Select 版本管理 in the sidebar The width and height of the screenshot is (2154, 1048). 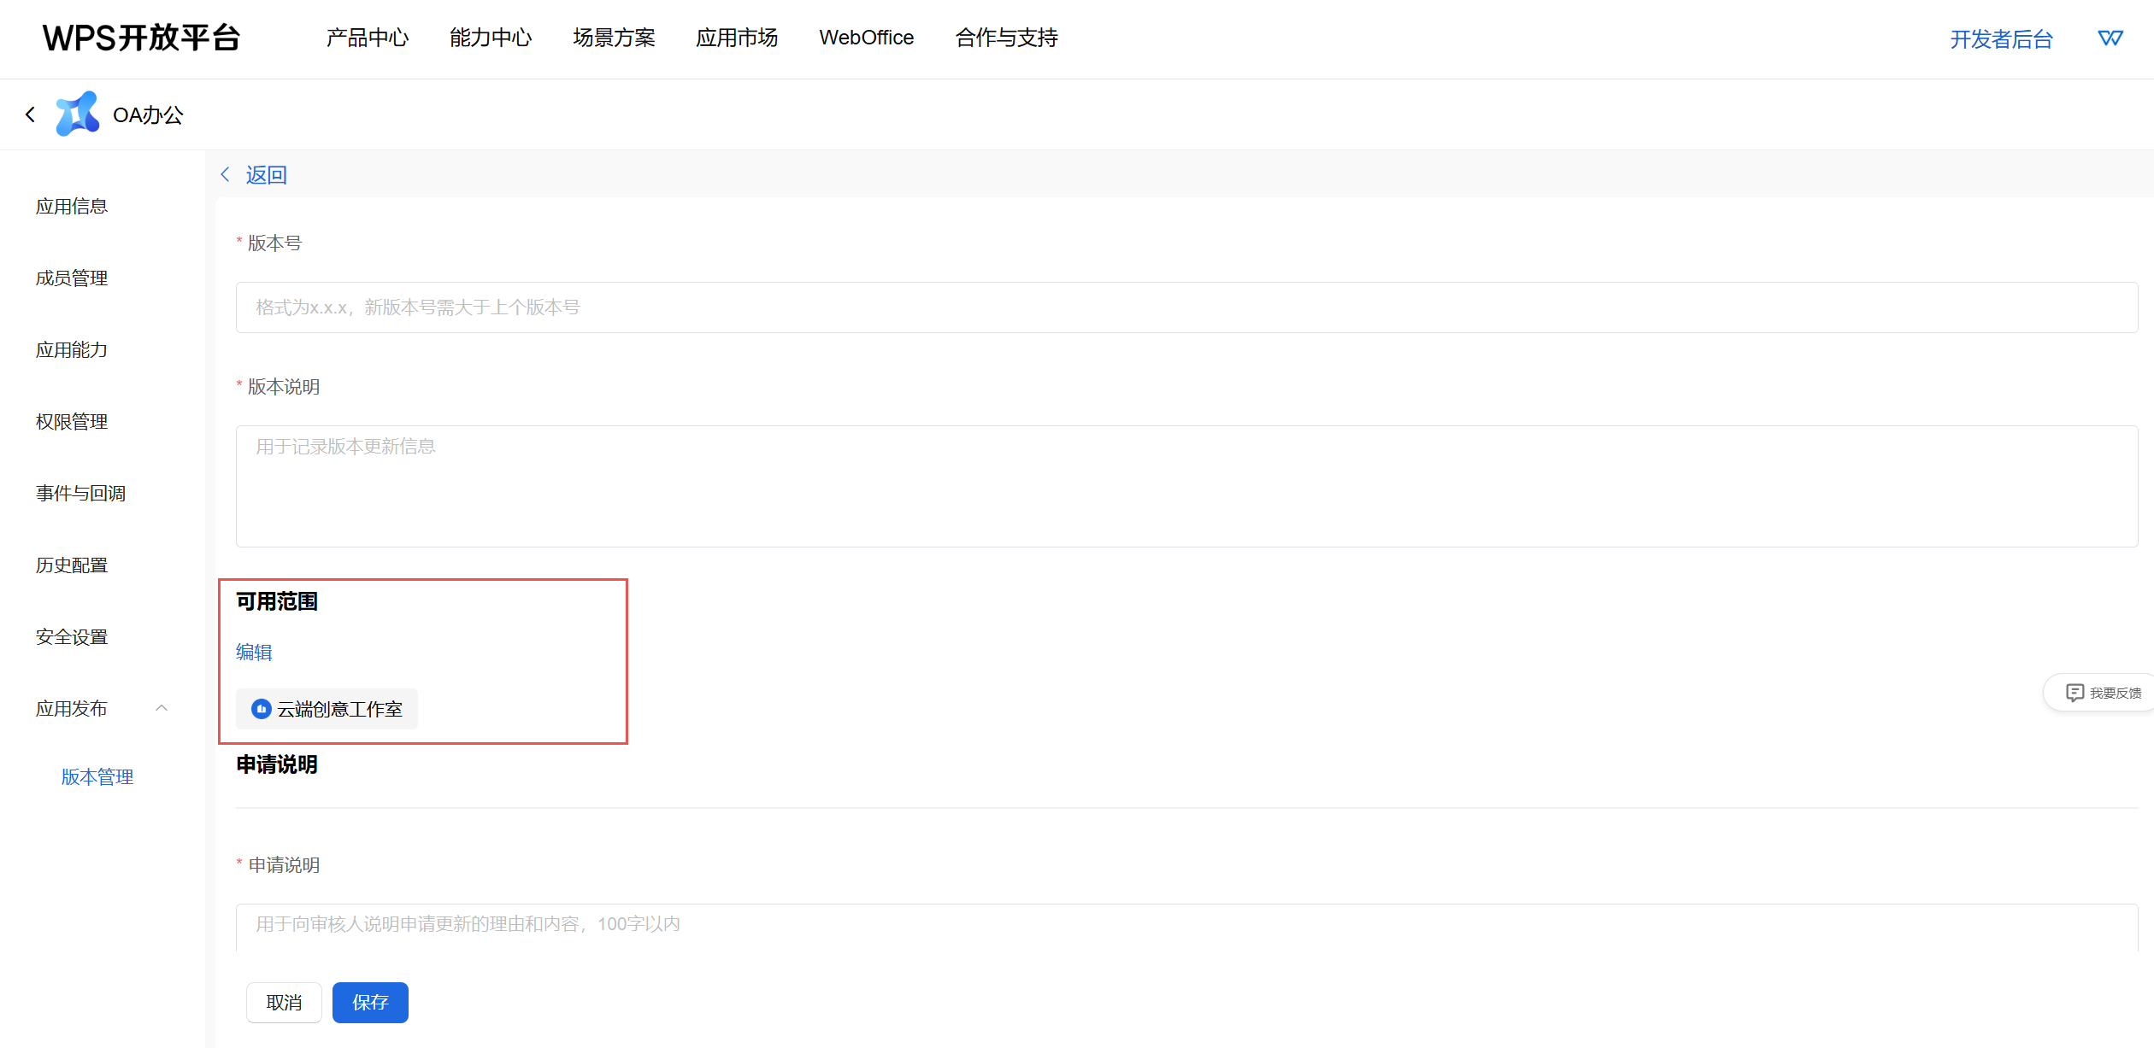(x=97, y=777)
